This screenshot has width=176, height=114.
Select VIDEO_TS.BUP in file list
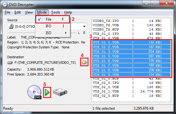pos(127,29)
